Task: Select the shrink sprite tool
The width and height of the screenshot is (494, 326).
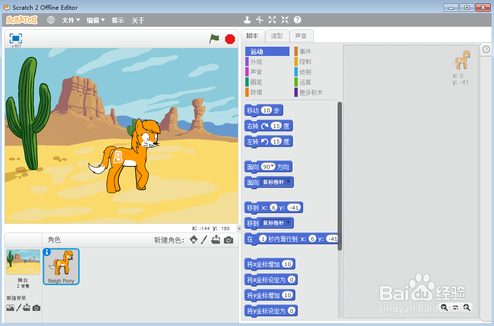Action: 285,20
